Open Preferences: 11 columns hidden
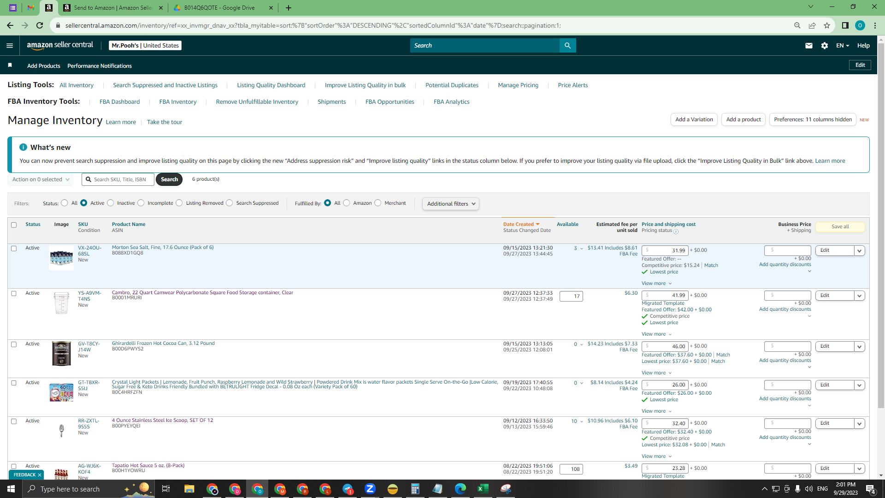Image resolution: width=885 pixels, height=498 pixels. [813, 119]
